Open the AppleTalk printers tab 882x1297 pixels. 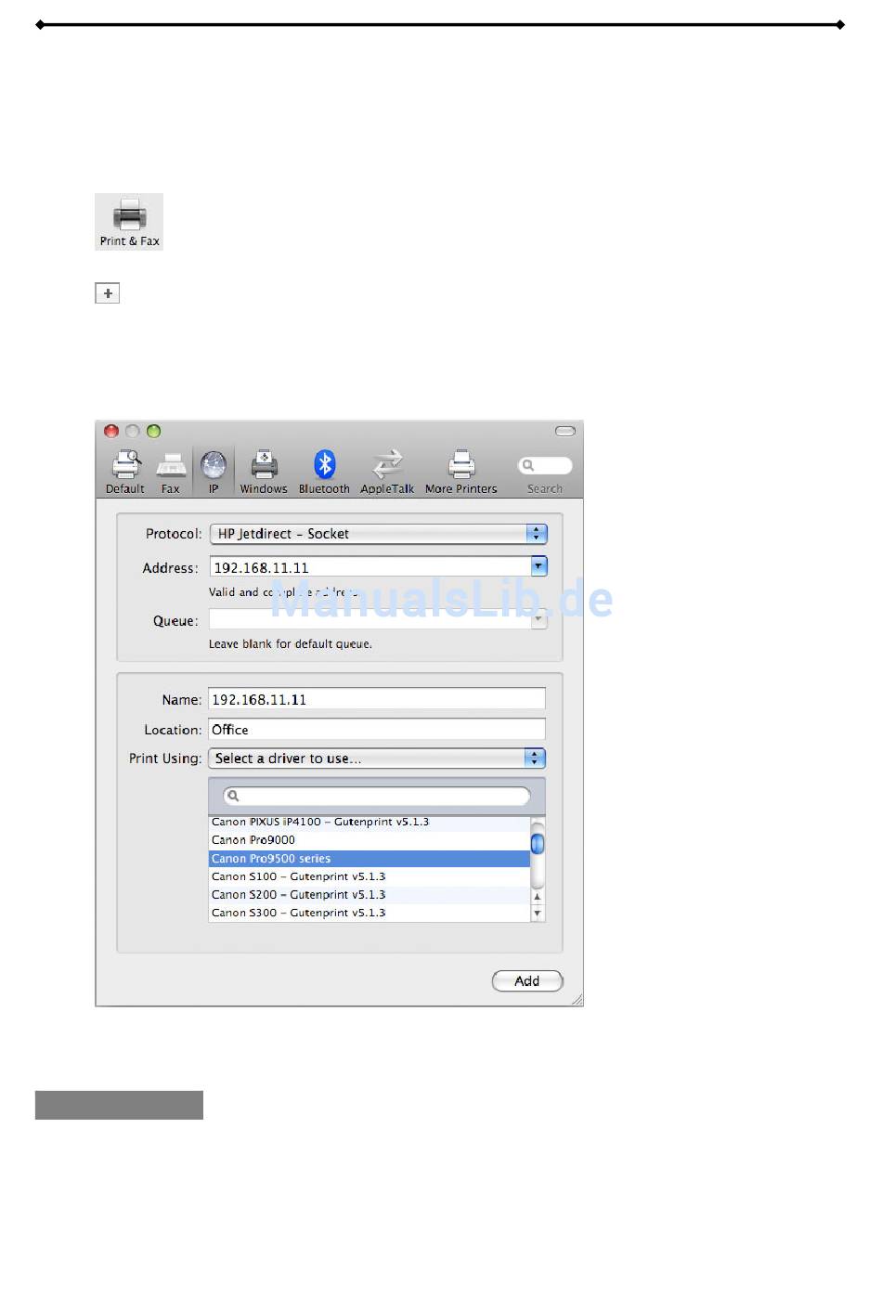pos(387,472)
